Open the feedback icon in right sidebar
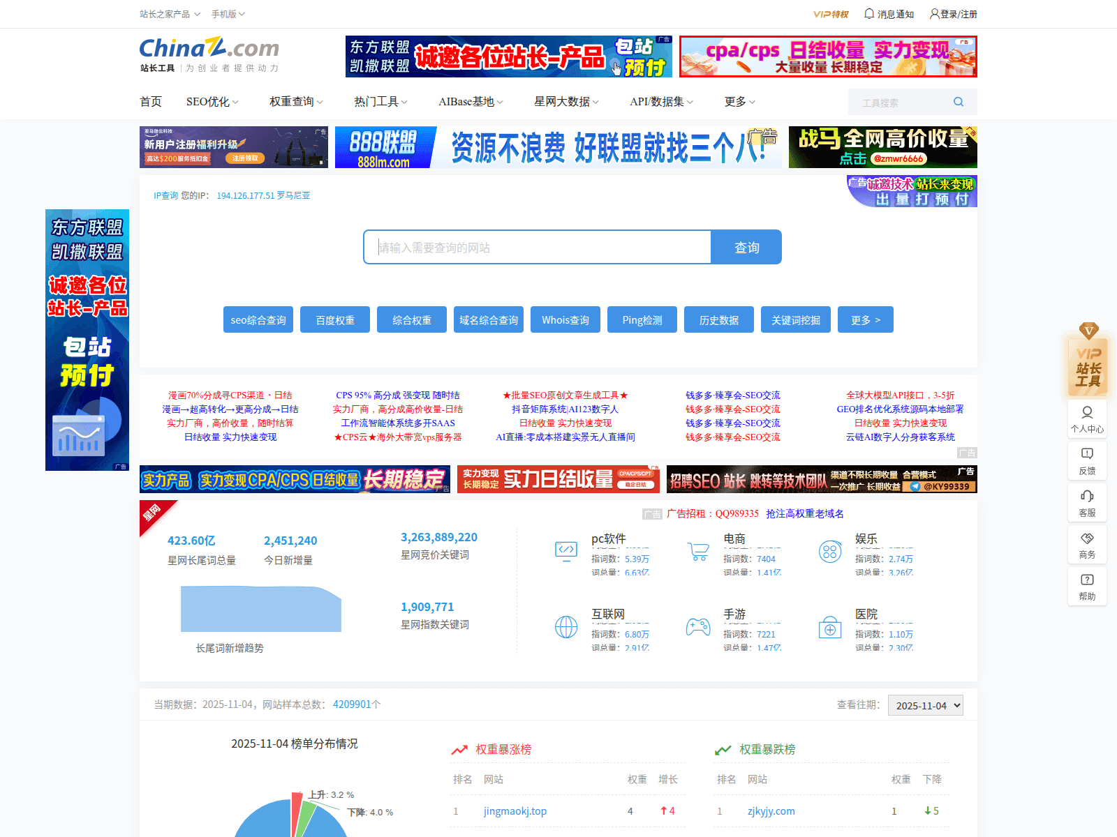The image size is (1117, 837). [x=1087, y=454]
